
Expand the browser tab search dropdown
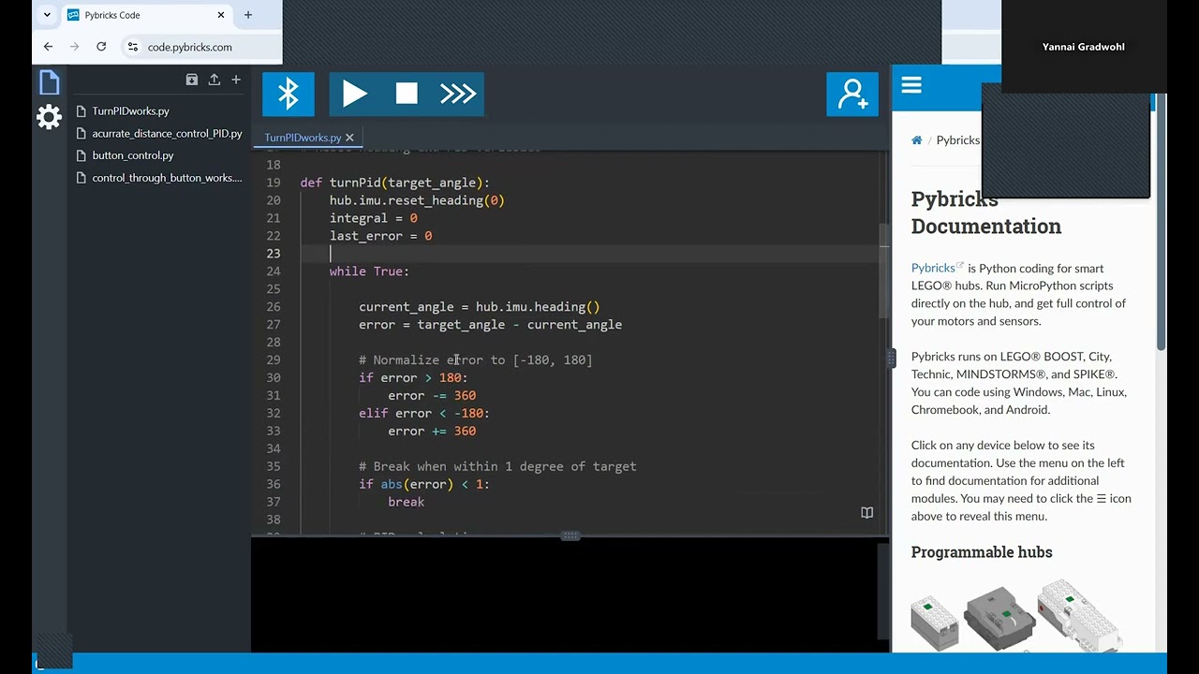tap(47, 15)
